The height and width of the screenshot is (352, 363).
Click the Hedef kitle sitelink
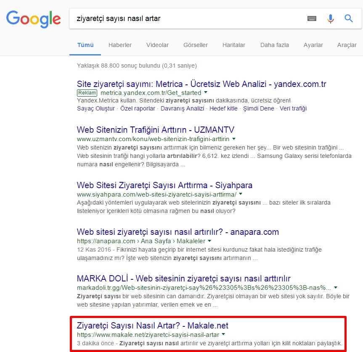click(x=223, y=108)
